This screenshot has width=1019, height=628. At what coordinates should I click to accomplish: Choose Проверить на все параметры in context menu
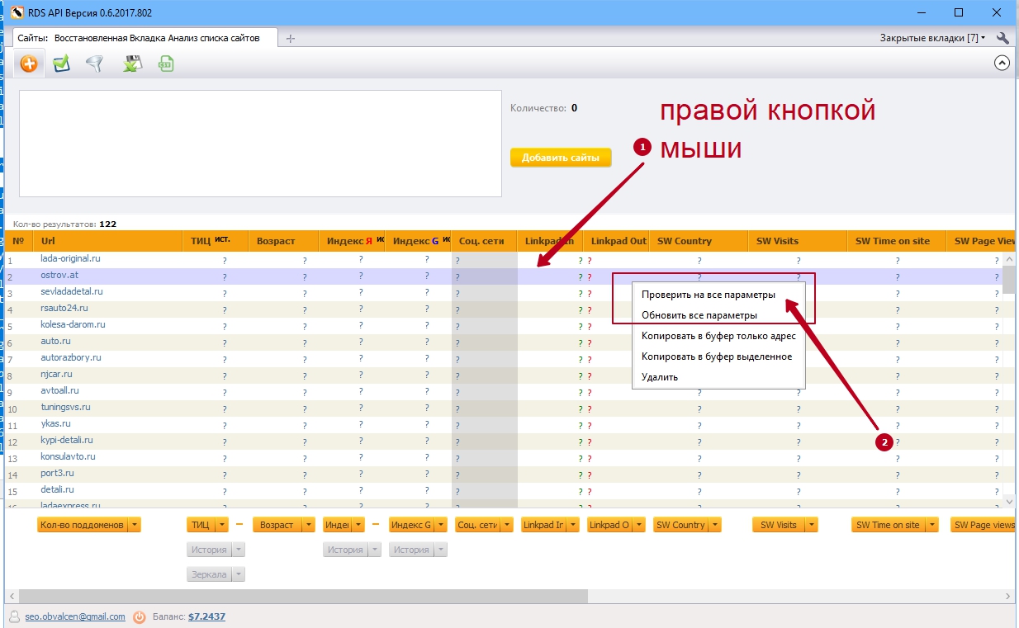click(709, 295)
